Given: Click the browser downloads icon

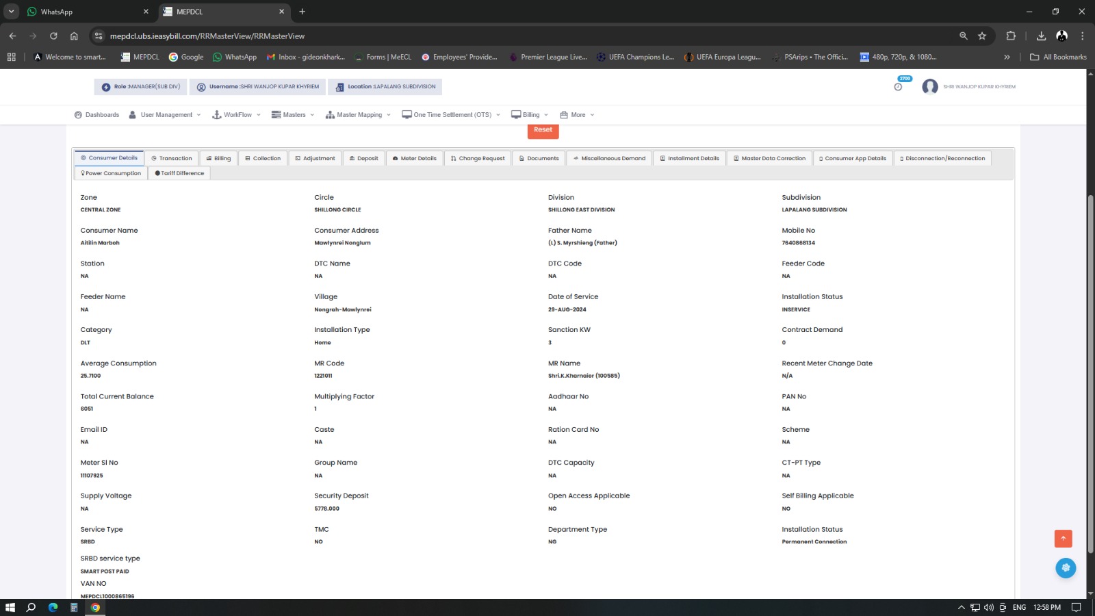Looking at the screenshot, I should tap(1041, 36).
